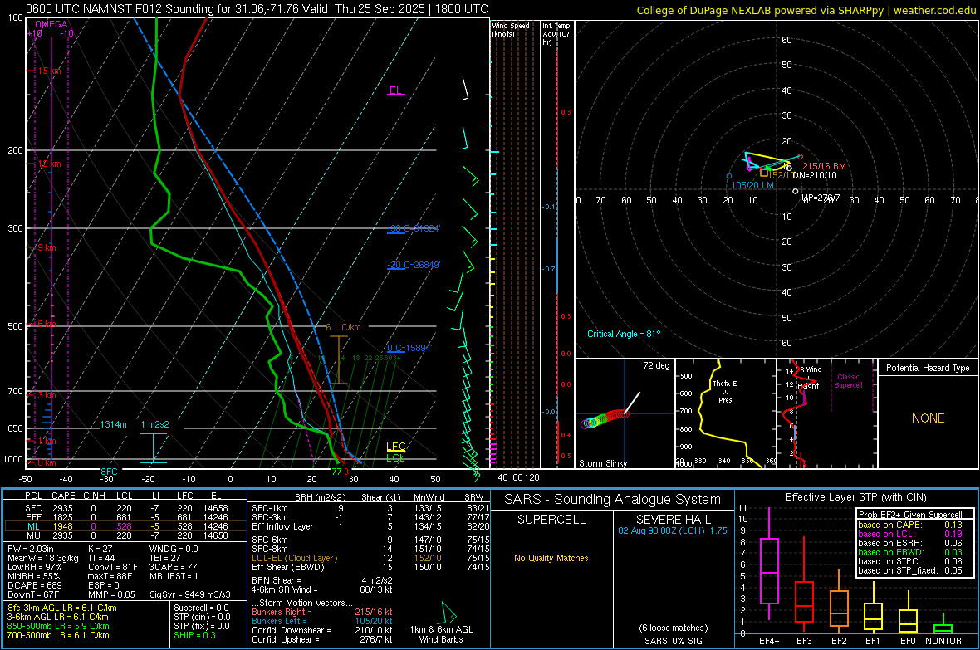Select the Effective Layer STP (with CIN) title
The image size is (980, 650).
pos(855,497)
